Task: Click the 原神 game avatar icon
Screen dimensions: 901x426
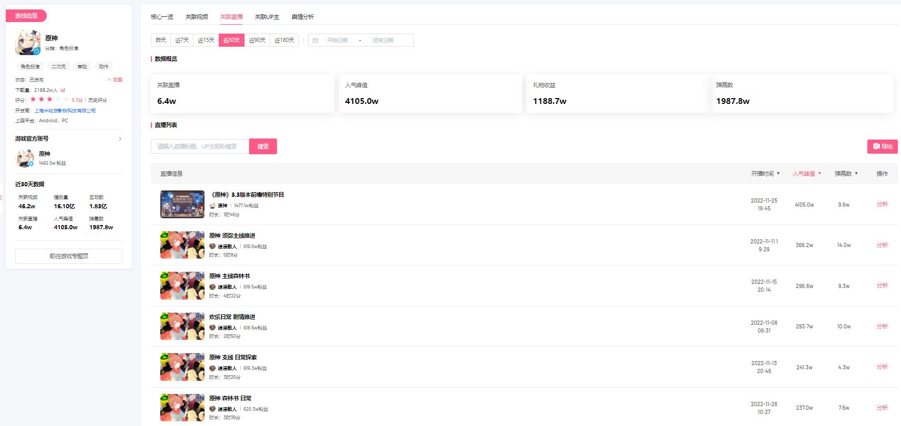Action: pyautogui.click(x=28, y=42)
